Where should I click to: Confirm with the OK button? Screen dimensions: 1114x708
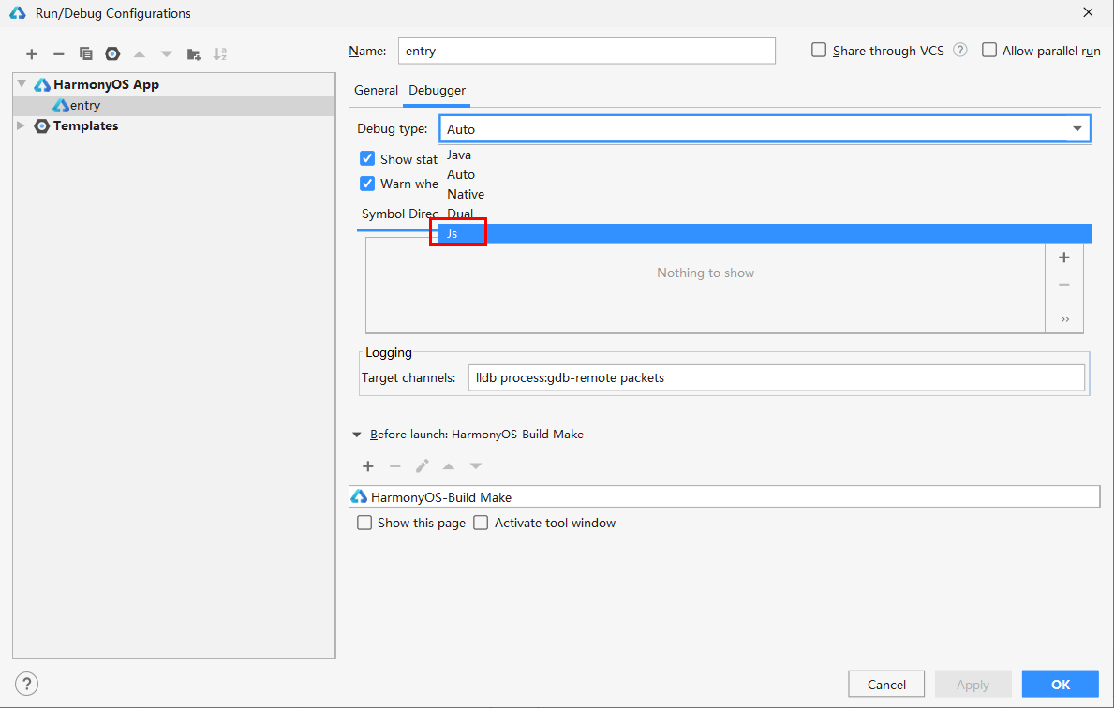click(x=1060, y=684)
